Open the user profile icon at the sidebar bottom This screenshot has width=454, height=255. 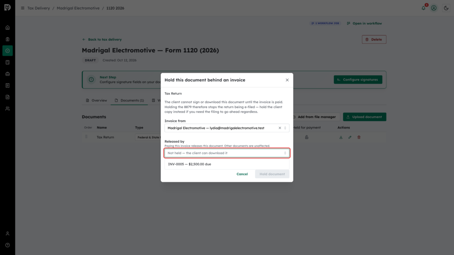point(8,234)
